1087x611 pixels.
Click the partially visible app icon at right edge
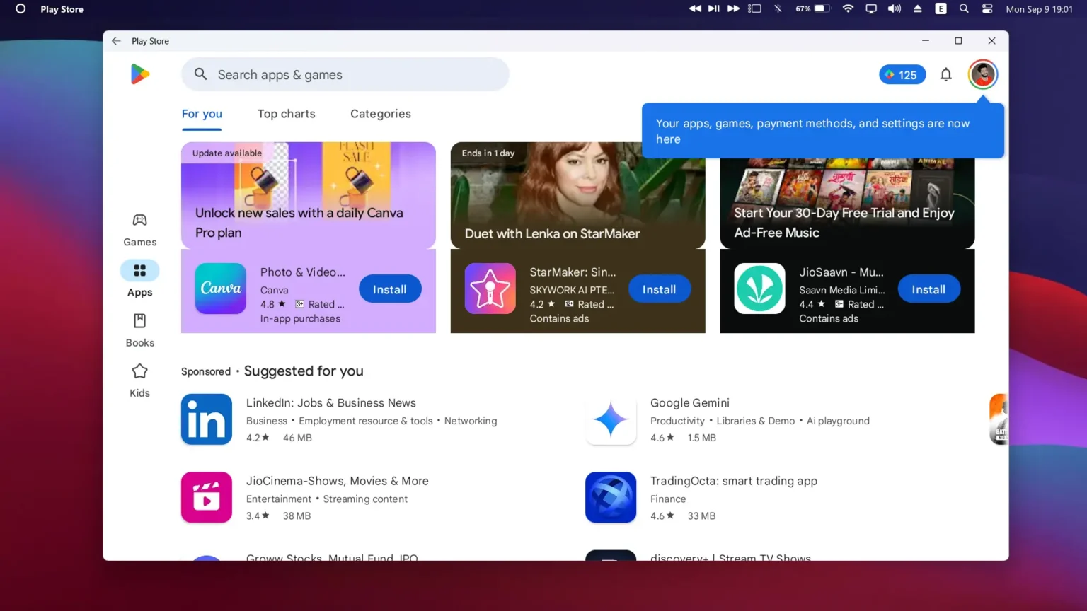click(999, 419)
